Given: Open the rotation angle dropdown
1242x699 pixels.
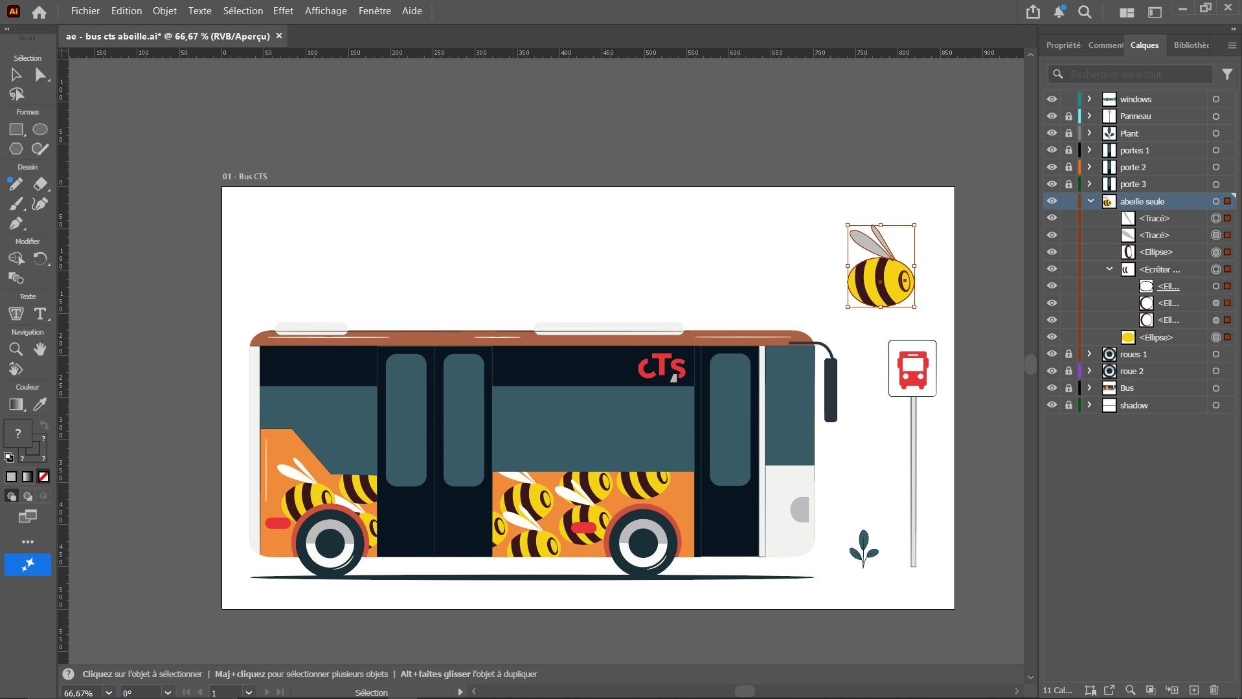Looking at the screenshot, I should [168, 693].
